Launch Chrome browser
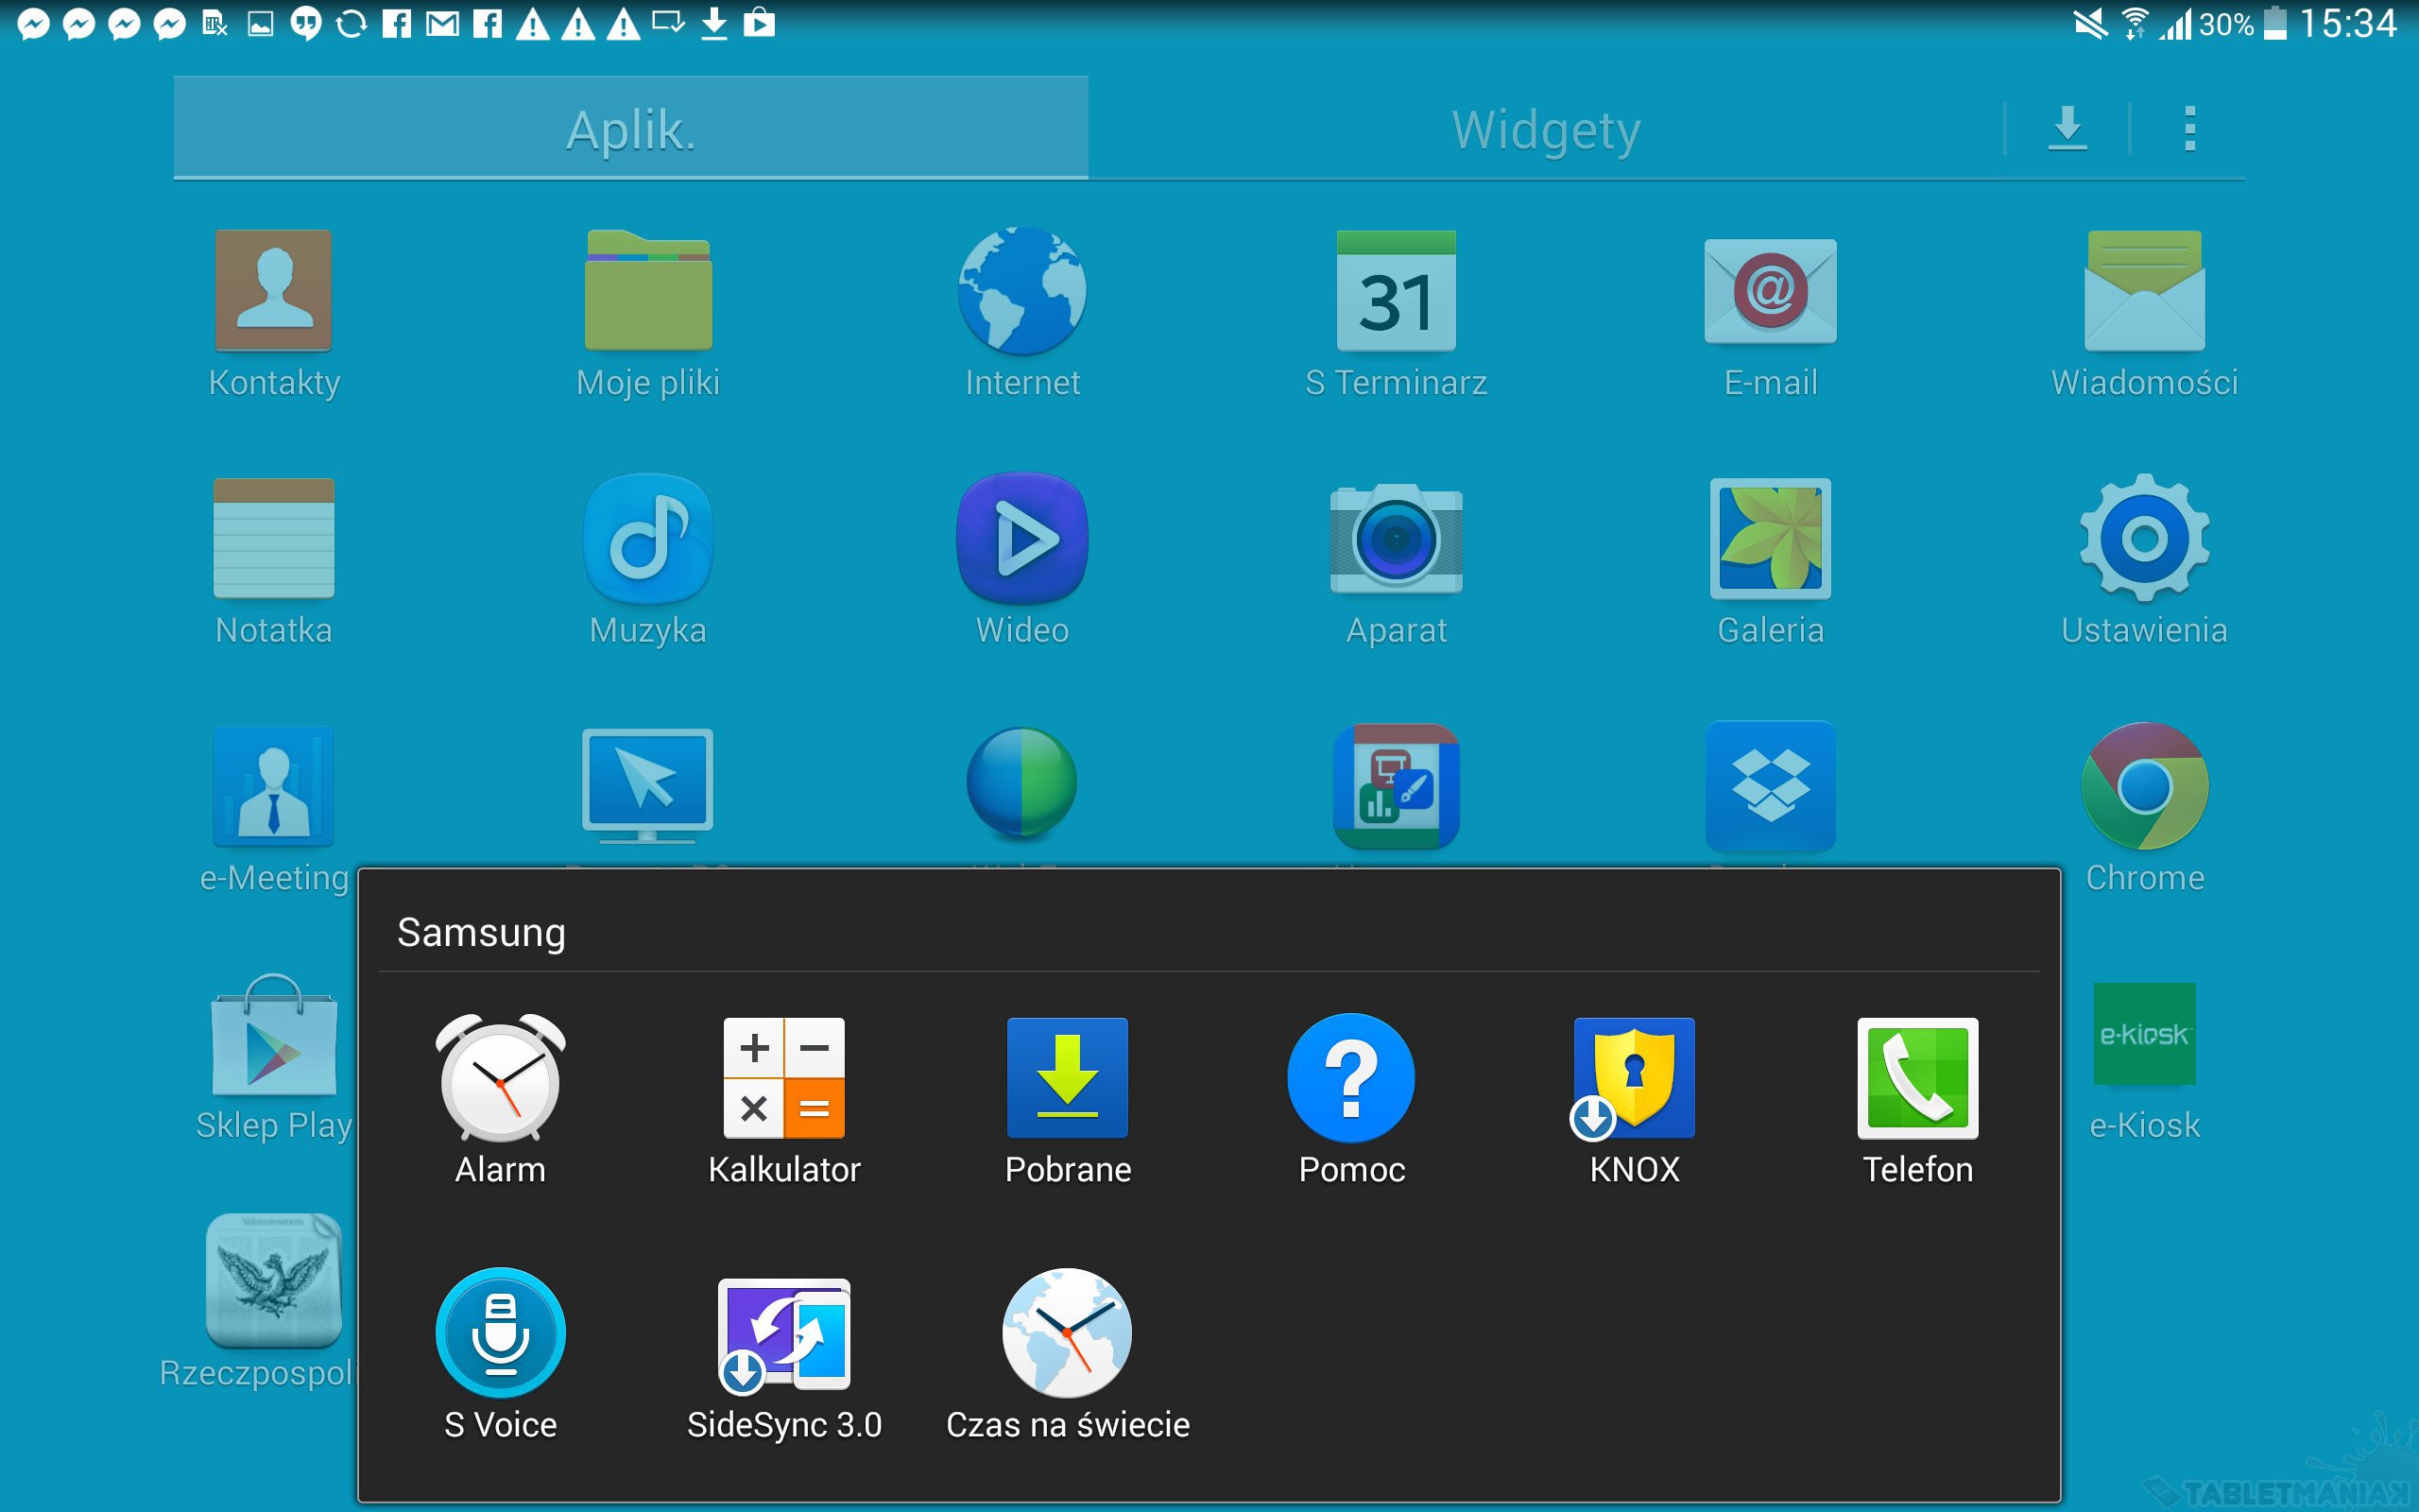The width and height of the screenshot is (2419, 1512). [x=2144, y=787]
